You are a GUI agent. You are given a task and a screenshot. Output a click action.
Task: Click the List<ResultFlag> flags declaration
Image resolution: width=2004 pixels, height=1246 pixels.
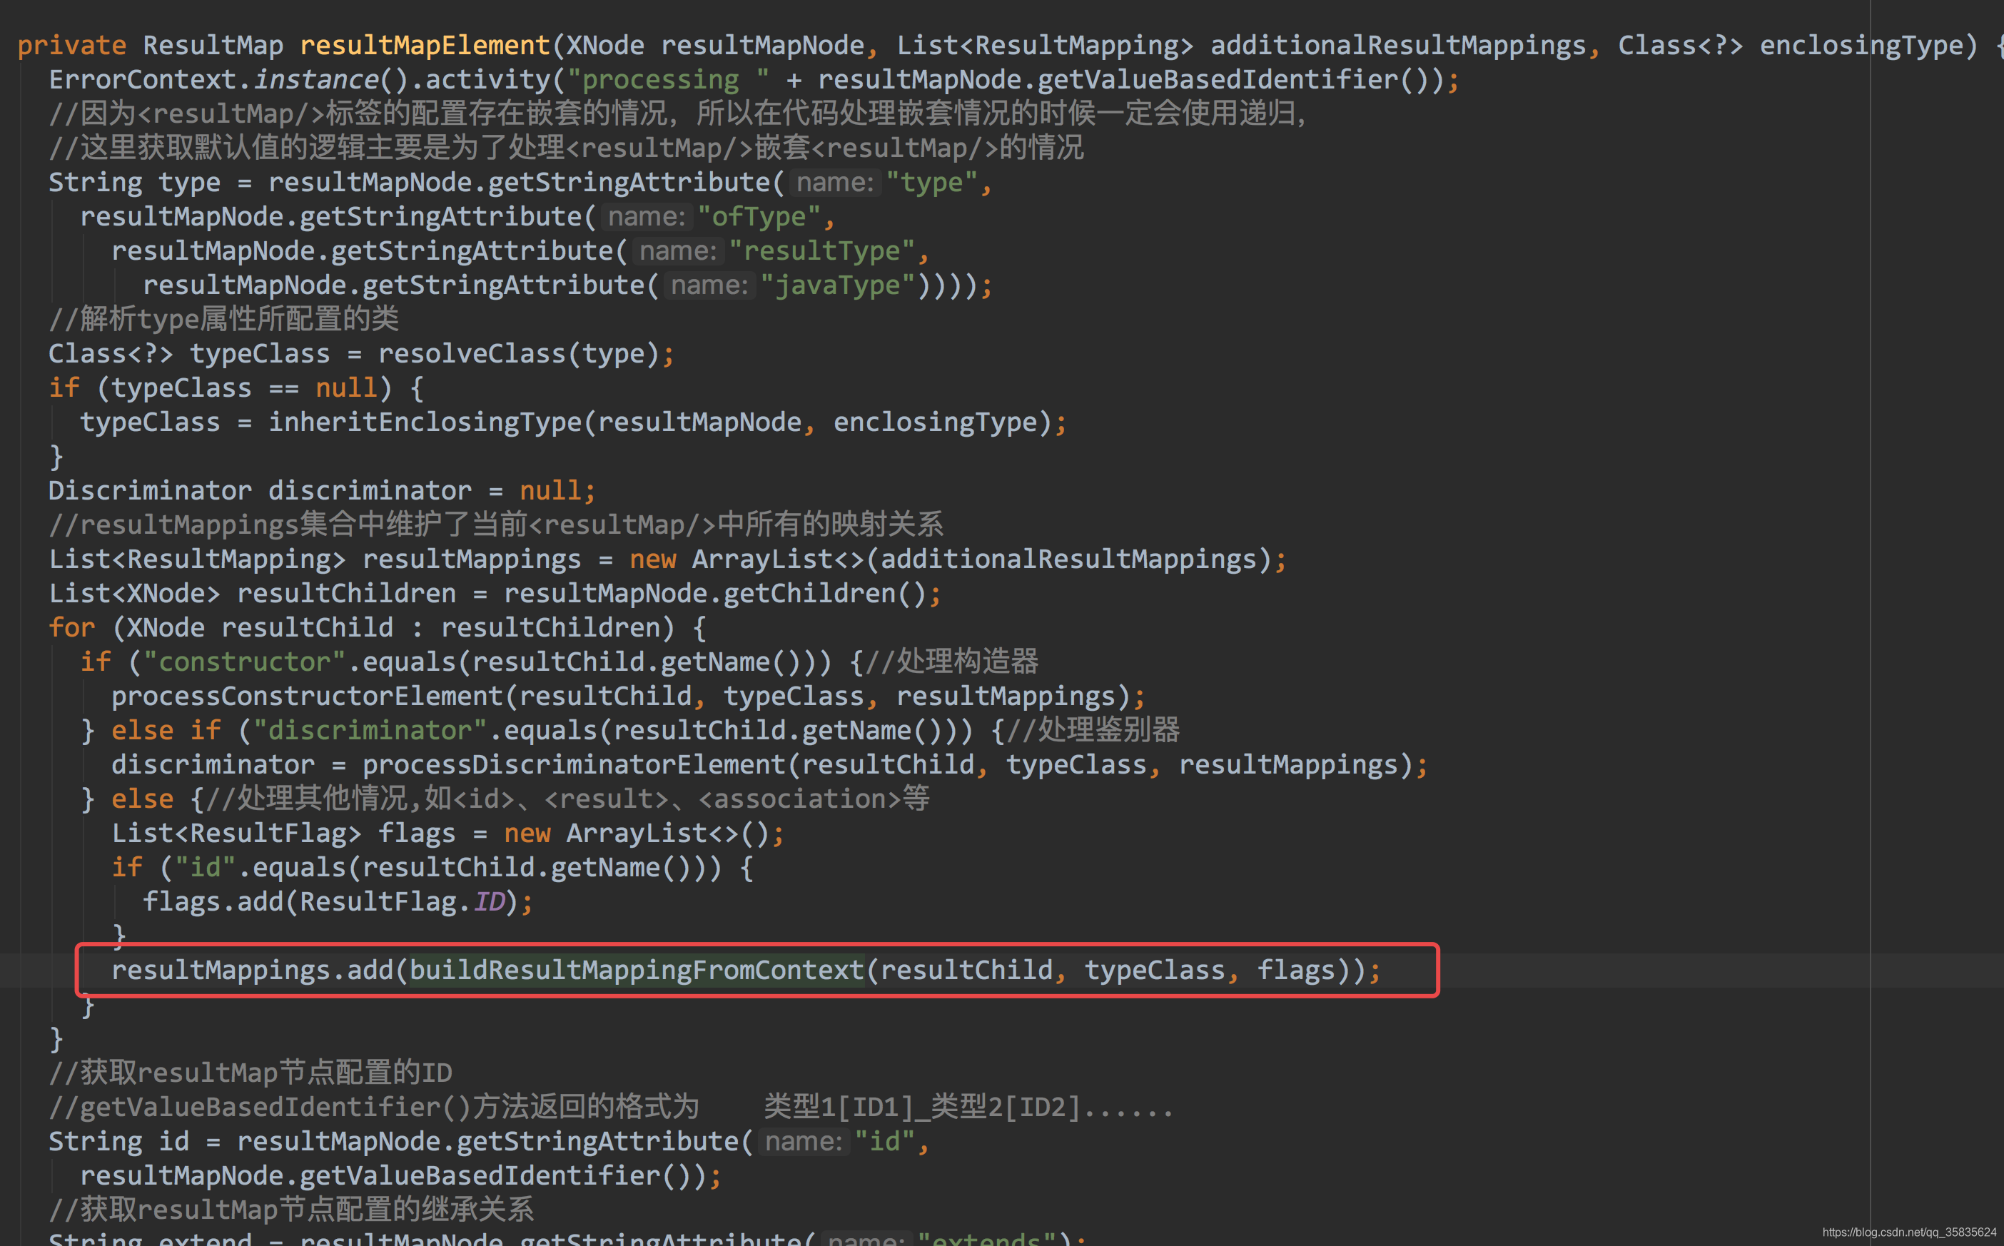(x=283, y=833)
